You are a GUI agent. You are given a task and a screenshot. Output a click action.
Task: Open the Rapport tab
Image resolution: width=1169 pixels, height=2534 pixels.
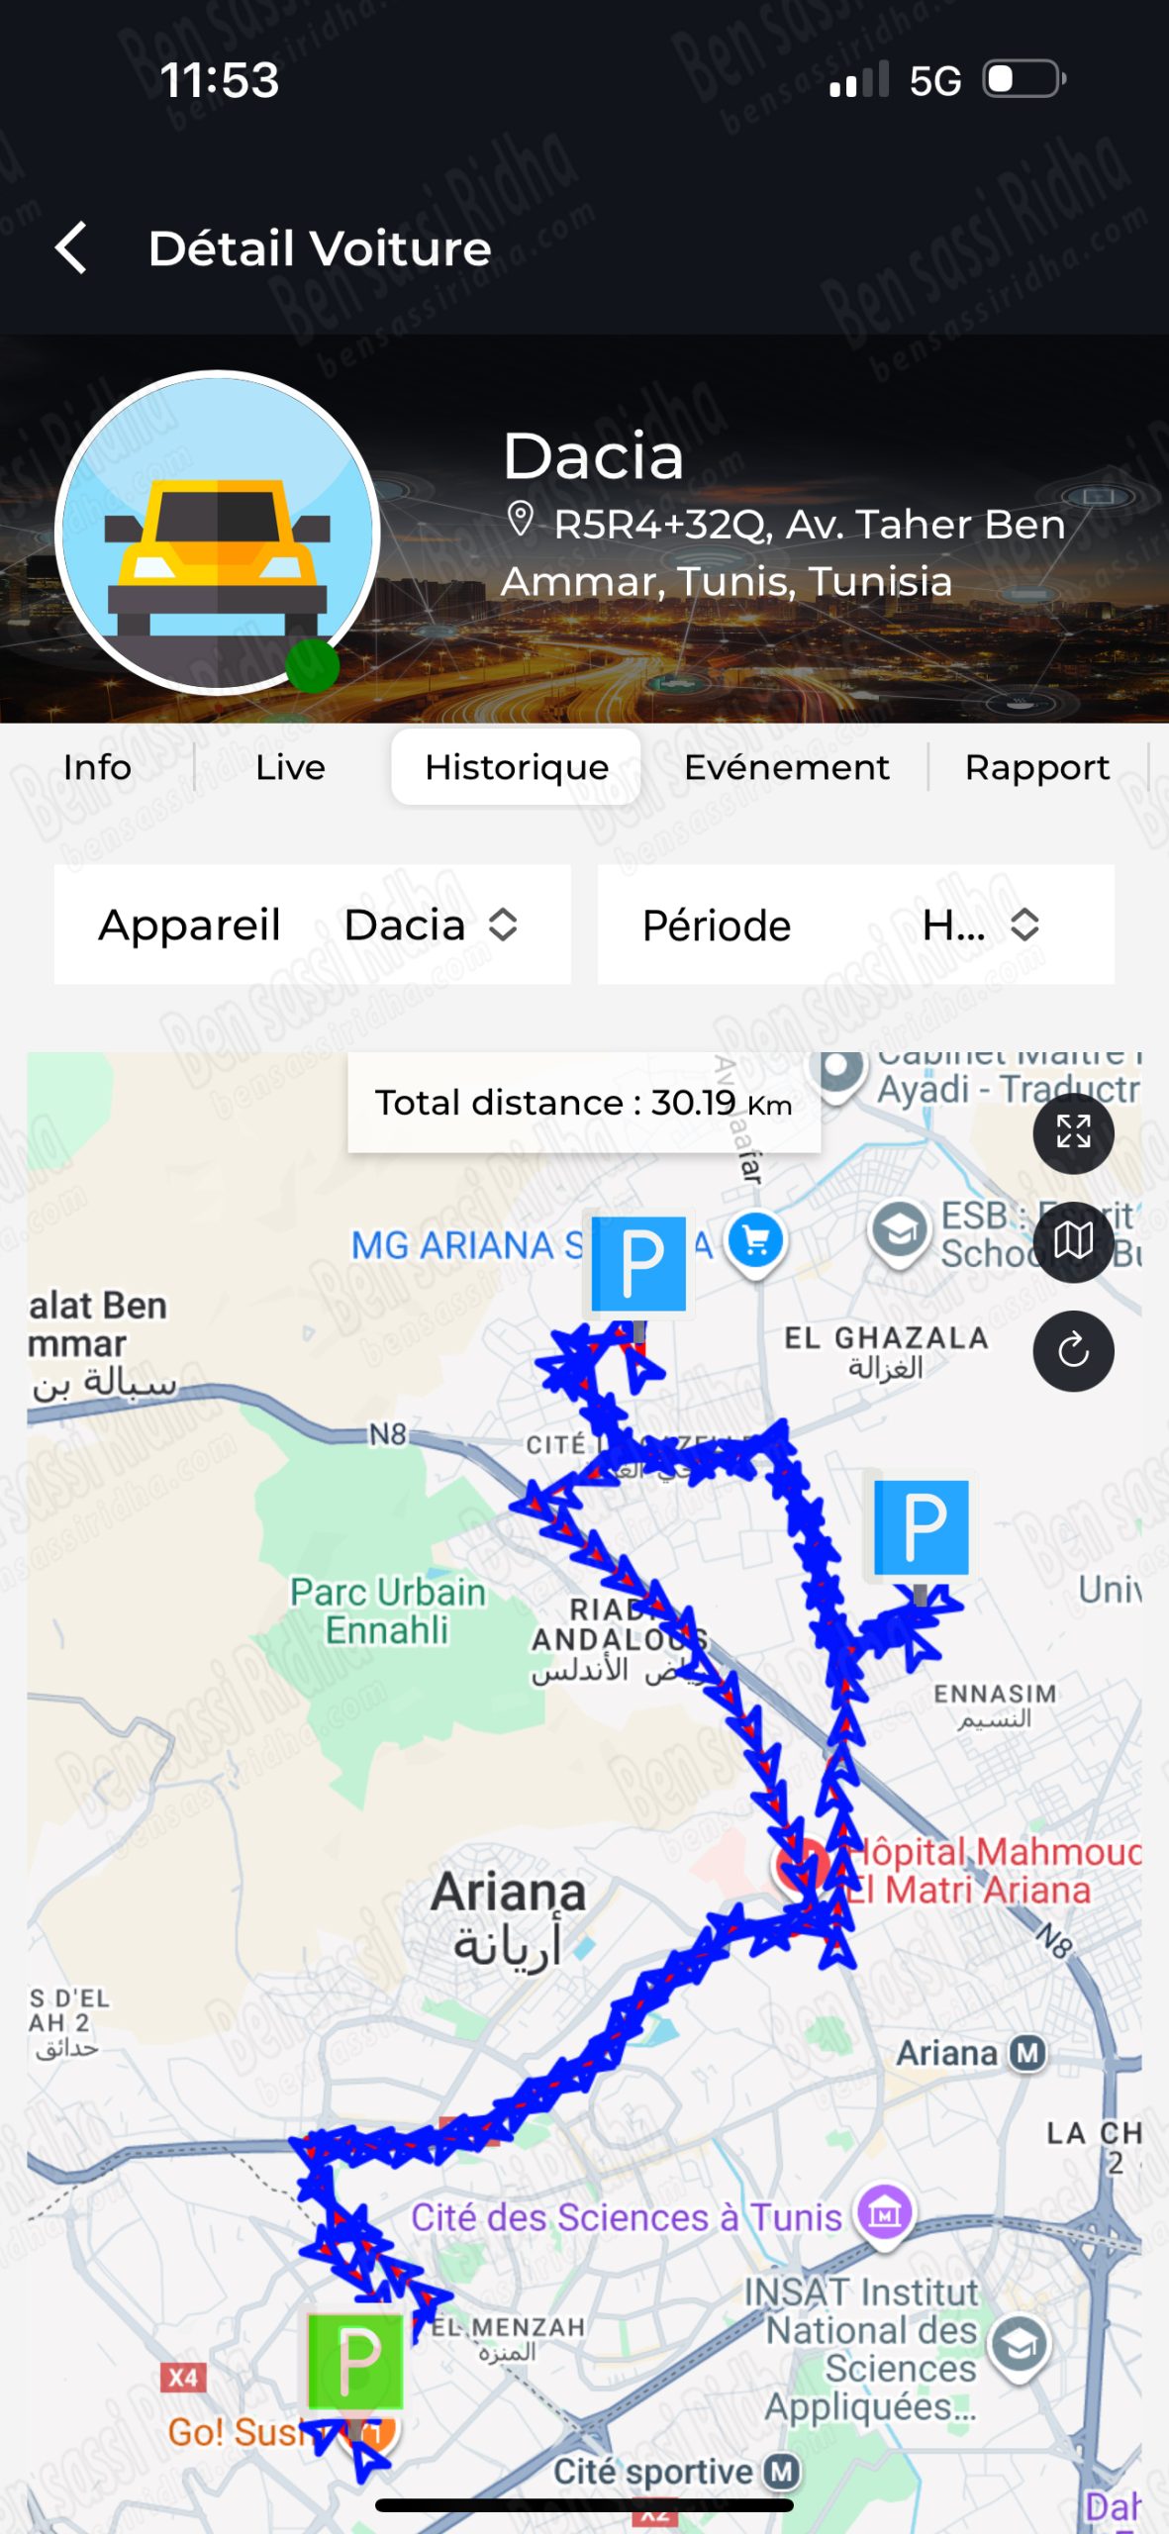(1036, 767)
